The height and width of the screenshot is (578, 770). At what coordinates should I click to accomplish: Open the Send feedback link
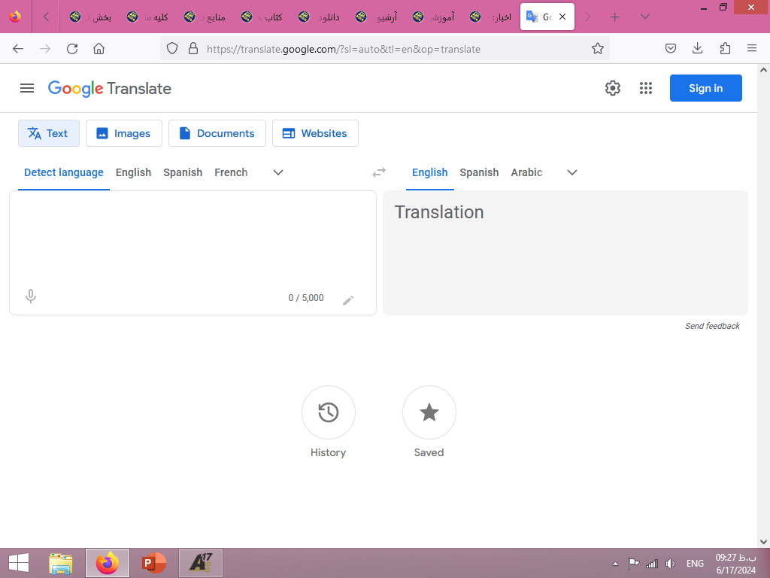[x=712, y=326]
